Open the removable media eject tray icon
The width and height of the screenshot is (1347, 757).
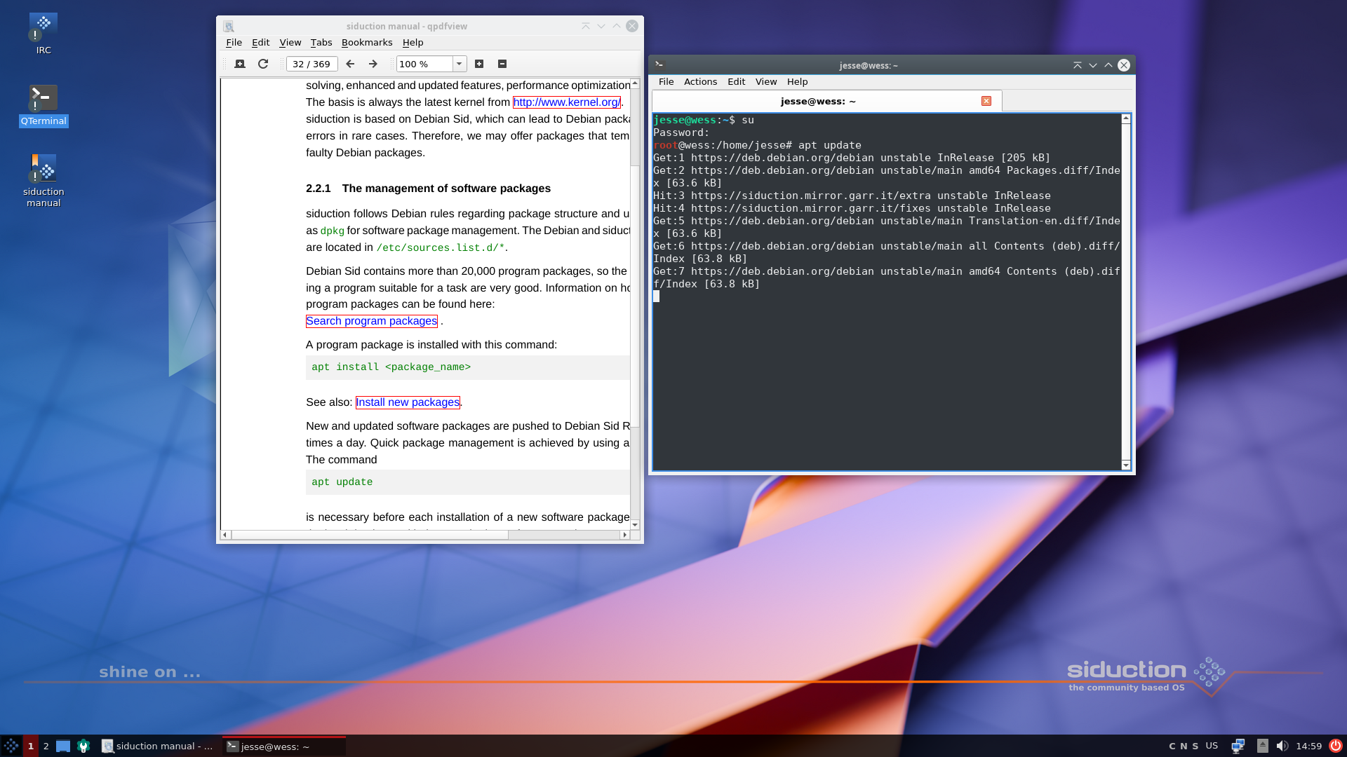tap(1262, 746)
